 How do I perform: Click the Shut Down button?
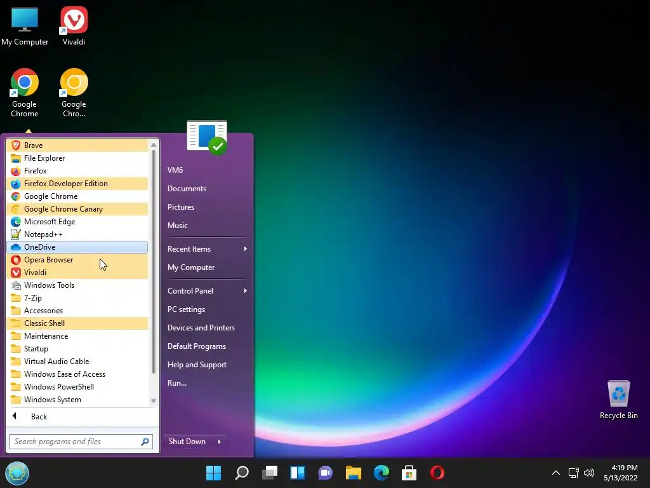pos(188,442)
